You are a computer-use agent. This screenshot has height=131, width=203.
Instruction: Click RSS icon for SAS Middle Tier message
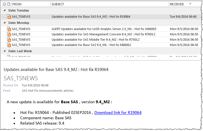coord(9,40)
